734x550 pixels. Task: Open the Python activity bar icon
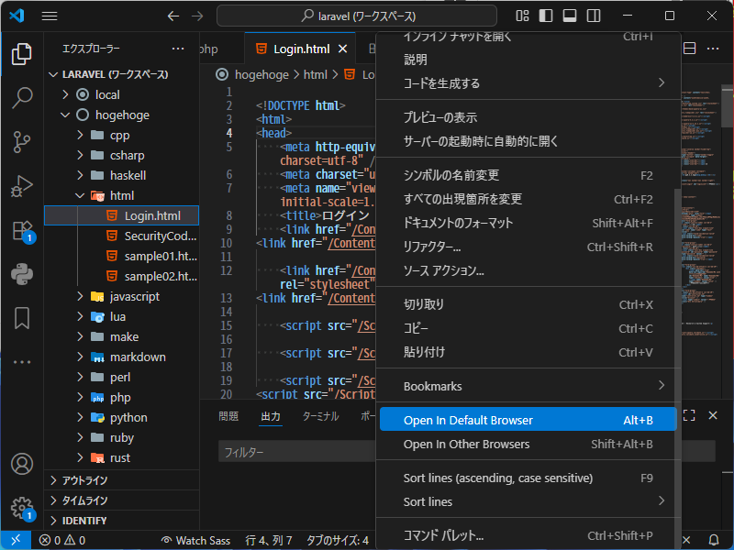pos(22,273)
